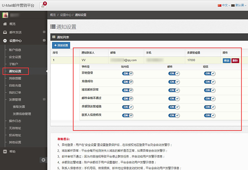
Task: Open the 默认黑 theme dropdown
Action: [239, 5]
